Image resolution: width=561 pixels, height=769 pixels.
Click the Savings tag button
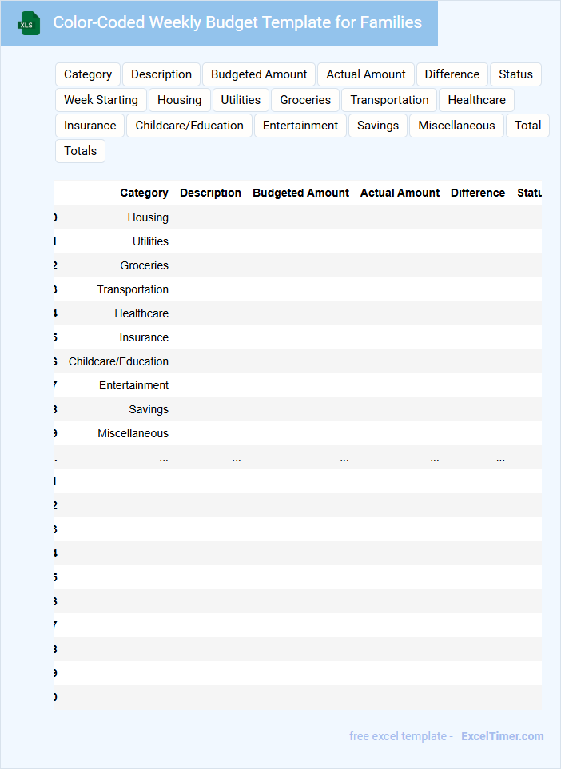pos(377,126)
